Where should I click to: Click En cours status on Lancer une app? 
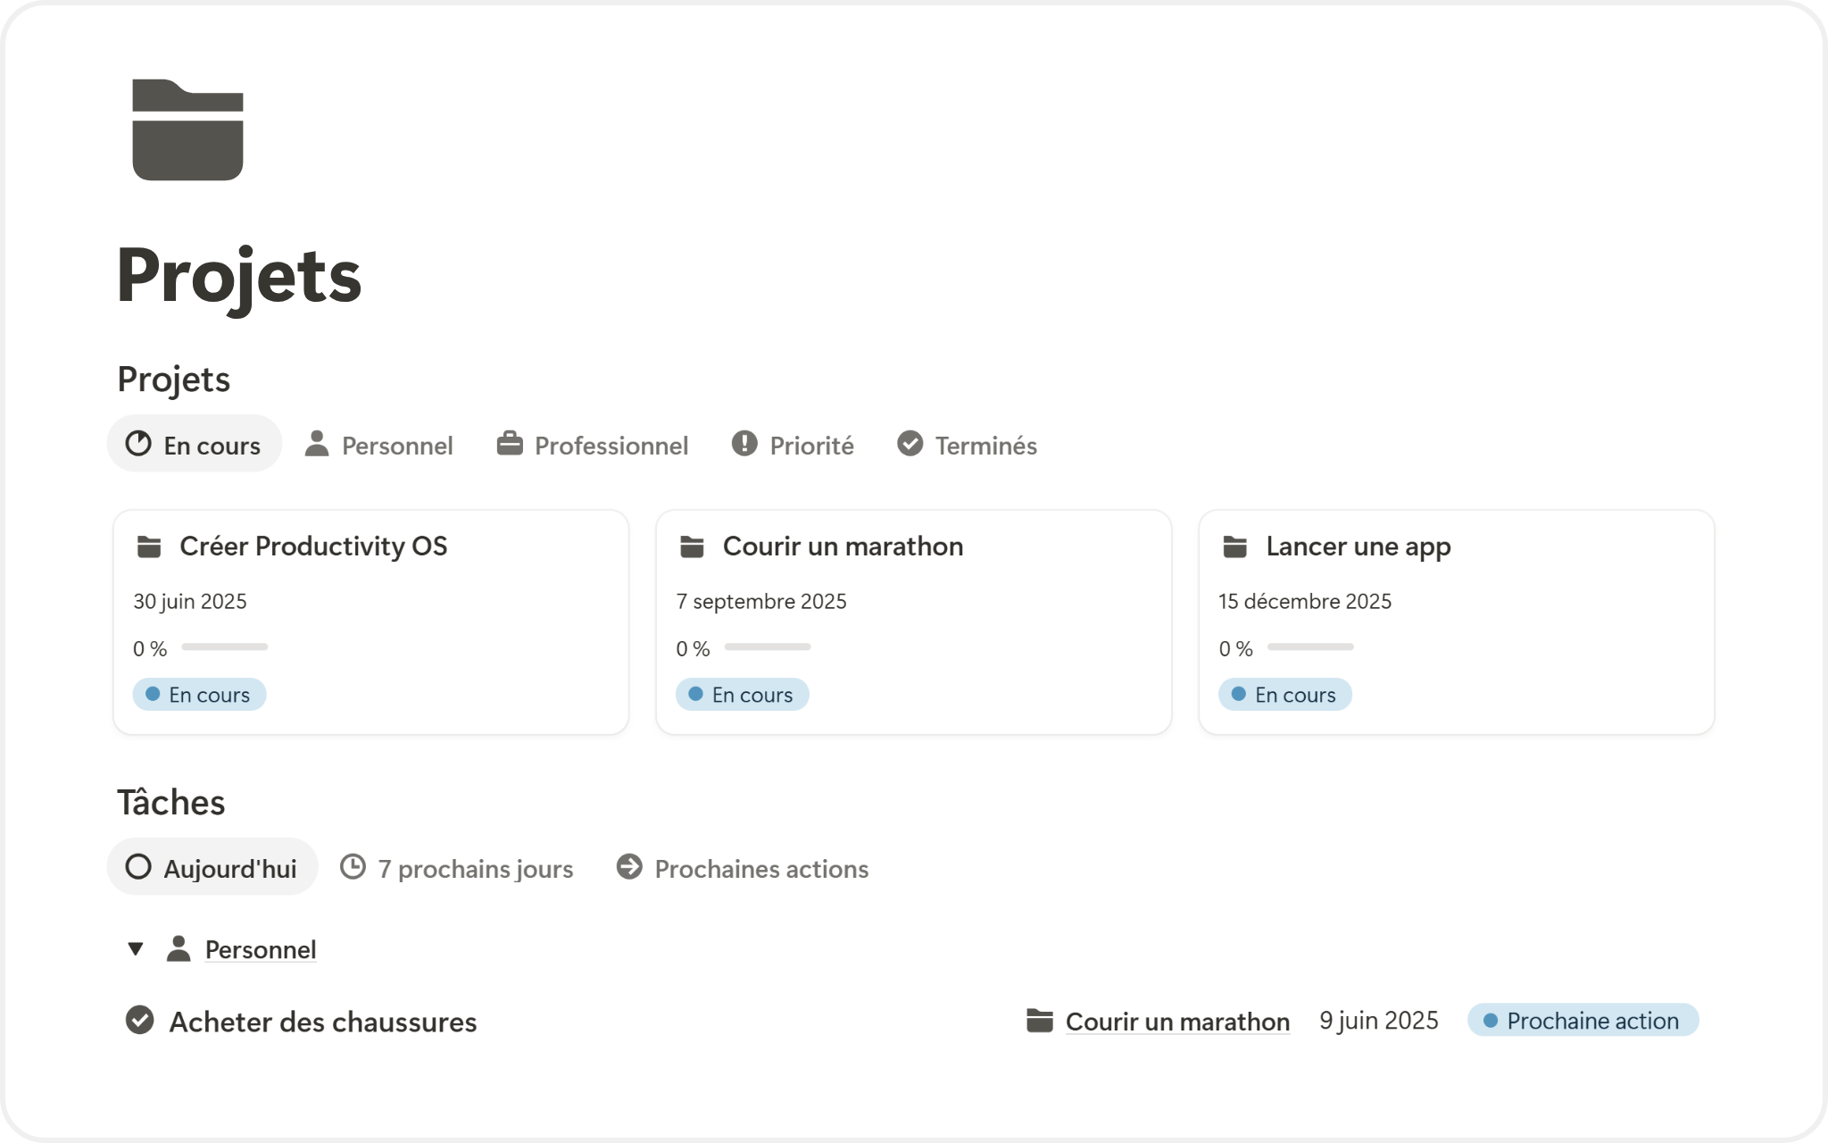(1284, 695)
